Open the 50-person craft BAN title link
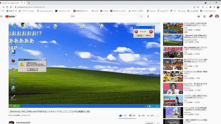This screenshot has width=221, height=124. pyautogui.click(x=195, y=48)
